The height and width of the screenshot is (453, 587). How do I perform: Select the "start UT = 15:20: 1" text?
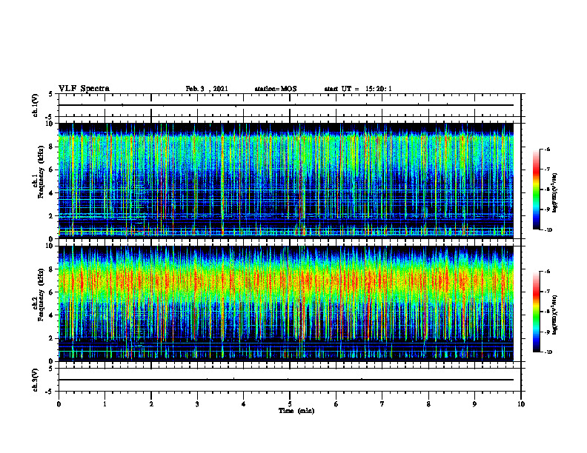click(358, 89)
